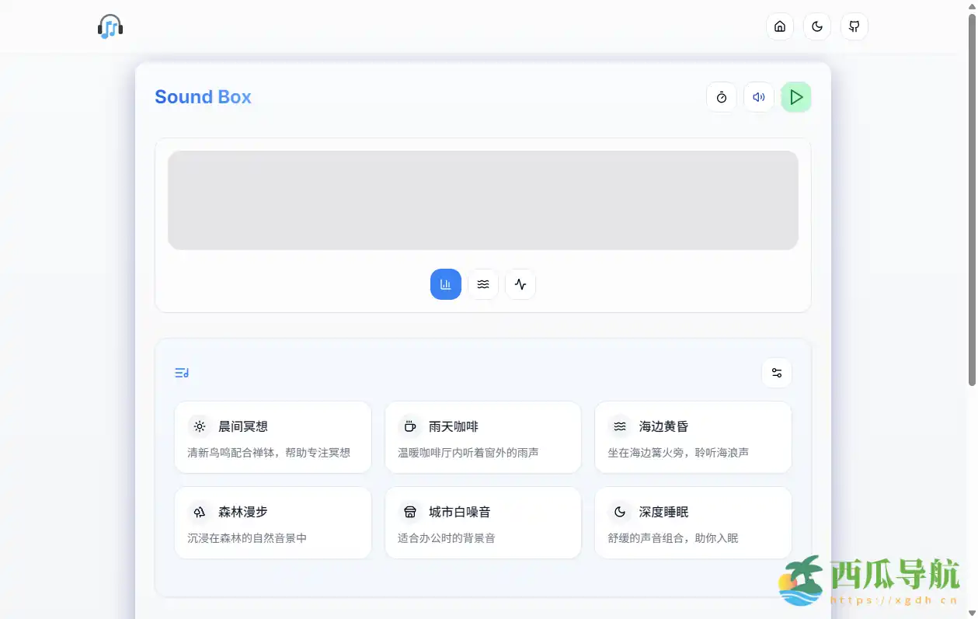Open the timer icon next to volume
Screen dimensions: 978x619
coord(721,96)
